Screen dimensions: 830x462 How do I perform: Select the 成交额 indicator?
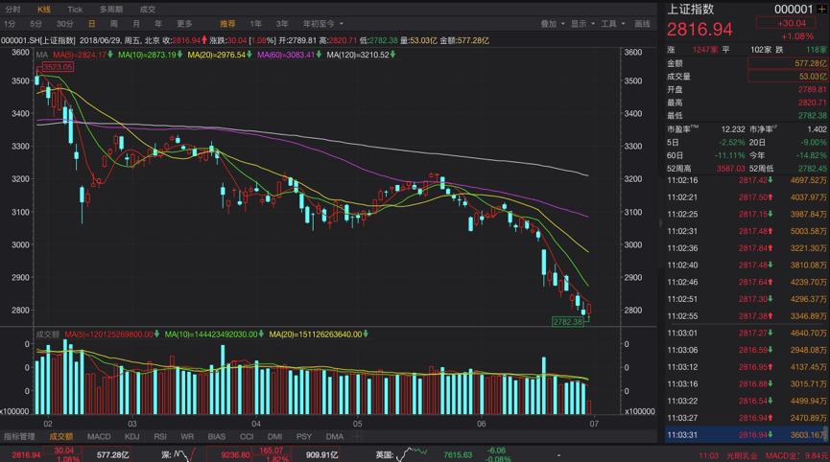(x=60, y=437)
